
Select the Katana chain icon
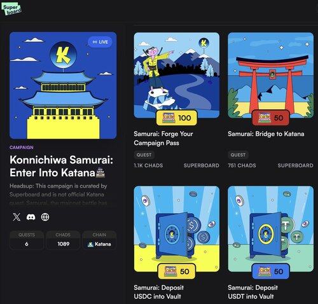coord(90,244)
